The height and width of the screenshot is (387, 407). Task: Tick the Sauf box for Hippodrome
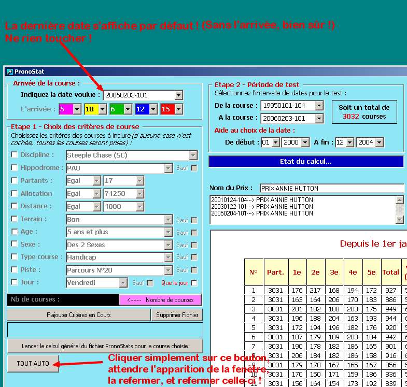194,168
